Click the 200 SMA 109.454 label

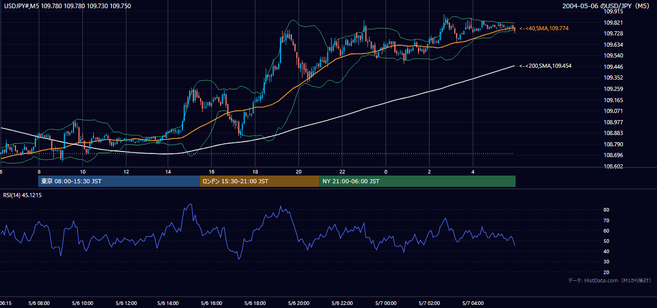coord(545,66)
